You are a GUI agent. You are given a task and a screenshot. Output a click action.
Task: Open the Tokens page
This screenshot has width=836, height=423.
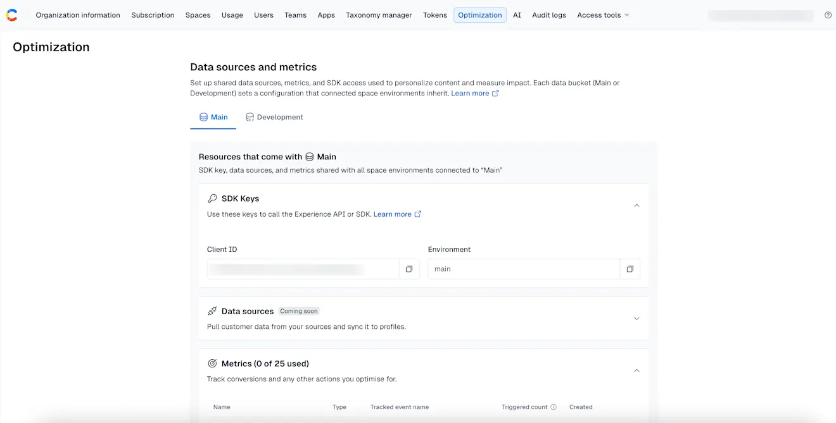pyautogui.click(x=435, y=15)
